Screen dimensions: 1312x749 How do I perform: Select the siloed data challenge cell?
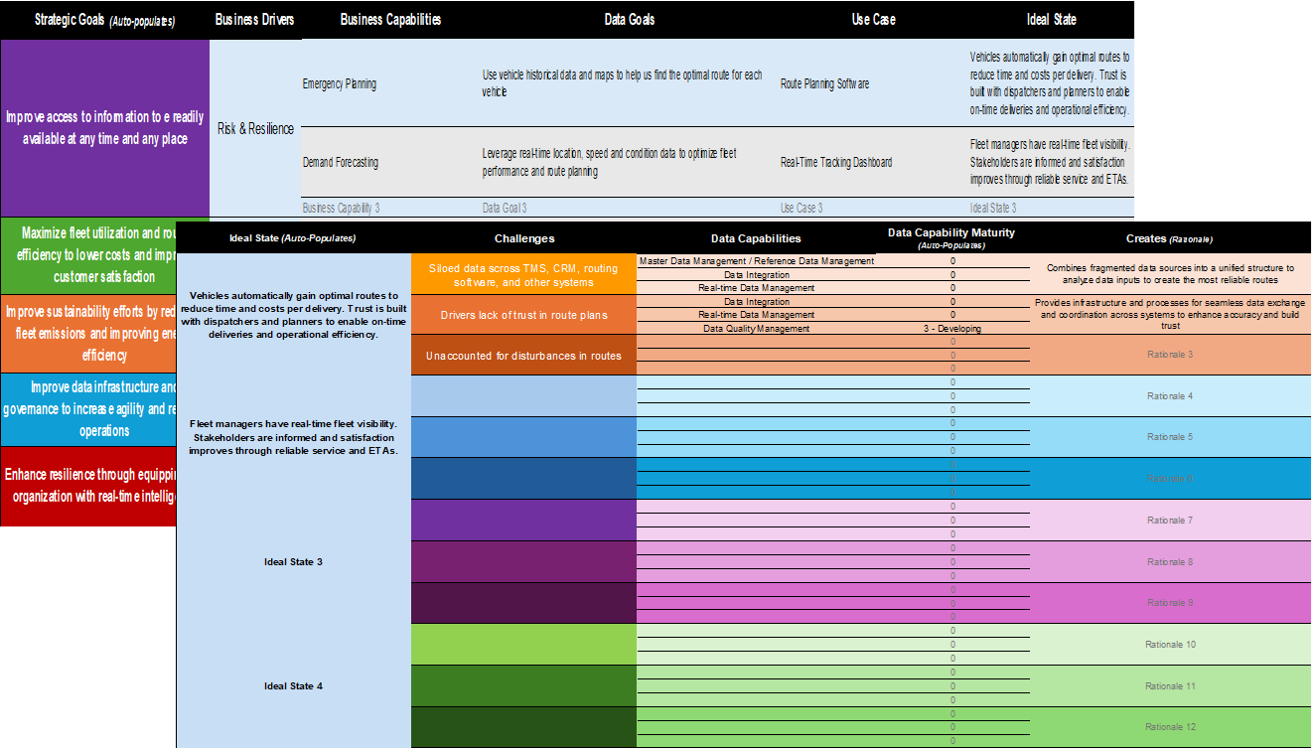(x=523, y=273)
